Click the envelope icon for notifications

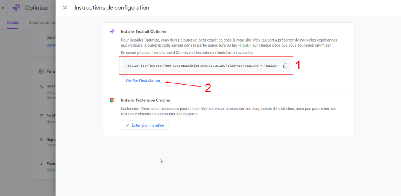(x=41, y=116)
